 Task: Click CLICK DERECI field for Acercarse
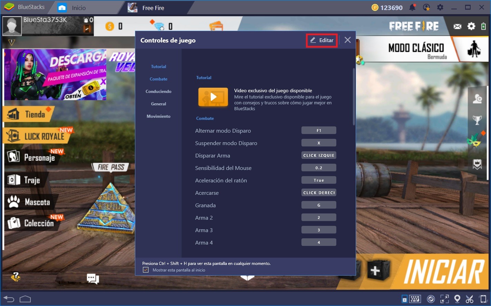click(319, 192)
